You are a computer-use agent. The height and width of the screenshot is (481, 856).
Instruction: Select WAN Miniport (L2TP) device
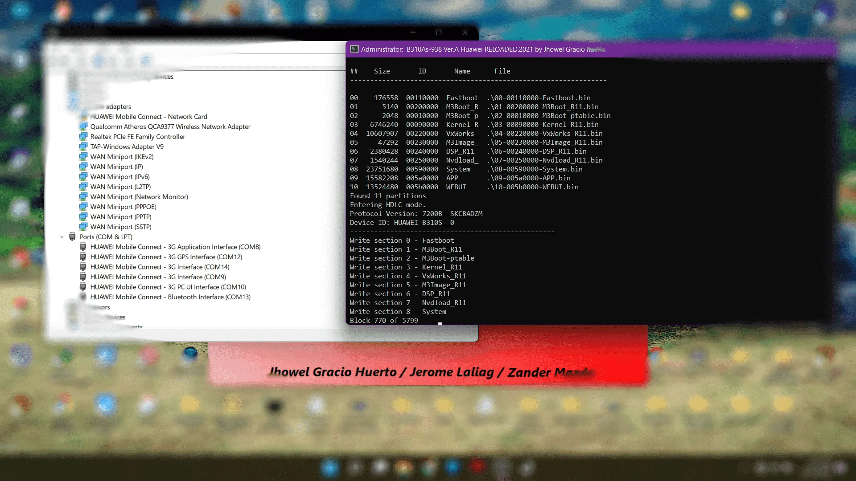120,187
